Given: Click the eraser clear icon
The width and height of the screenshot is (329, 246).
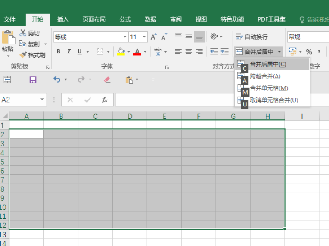Looking at the screenshot, I should 107,80.
